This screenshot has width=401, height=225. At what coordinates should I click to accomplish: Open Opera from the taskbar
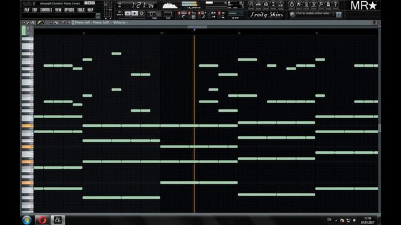(42, 220)
